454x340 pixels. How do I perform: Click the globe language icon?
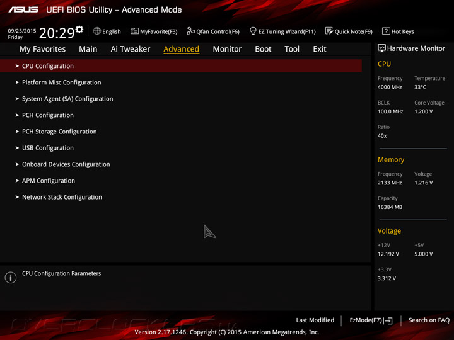(x=97, y=31)
